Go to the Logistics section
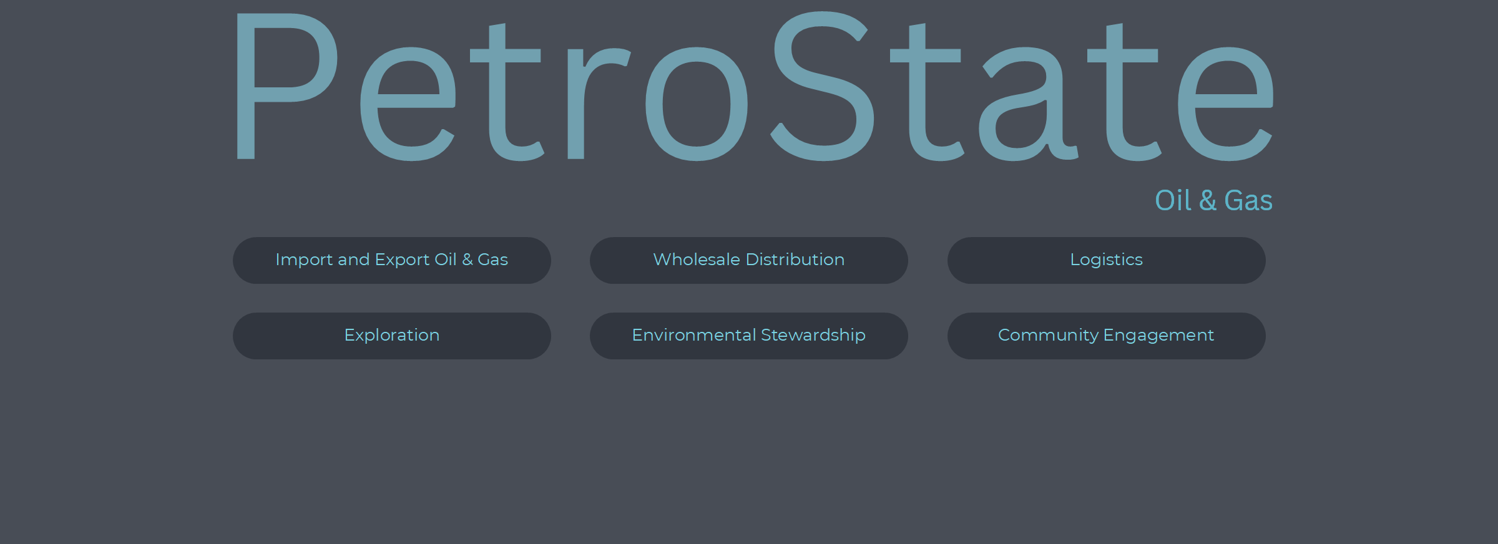Screen dimensions: 1498x544 pos(1106,260)
